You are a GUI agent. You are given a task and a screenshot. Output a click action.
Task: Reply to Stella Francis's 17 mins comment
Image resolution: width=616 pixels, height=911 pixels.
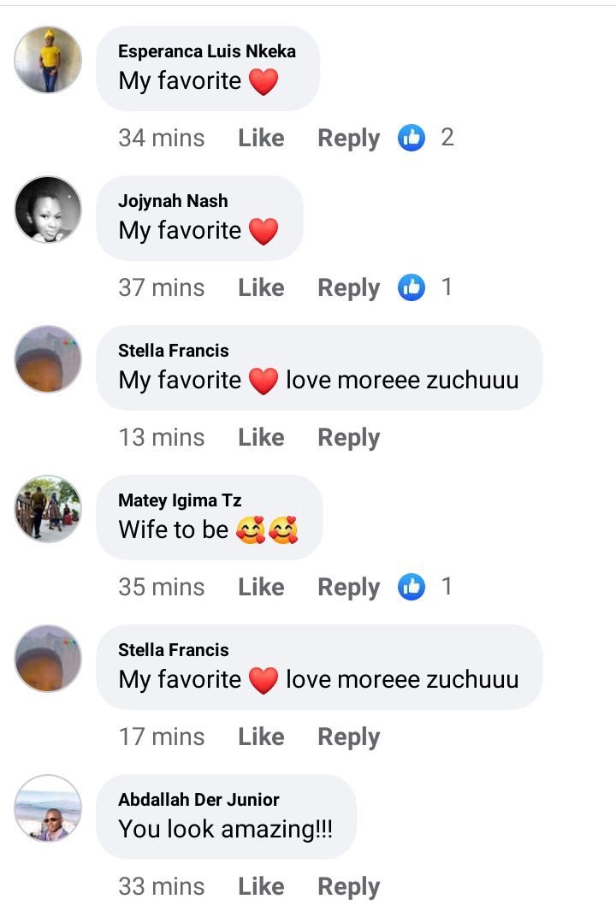coord(349,738)
